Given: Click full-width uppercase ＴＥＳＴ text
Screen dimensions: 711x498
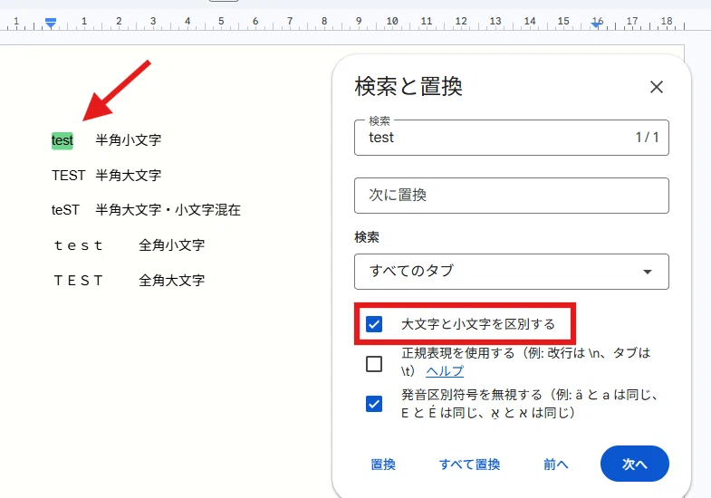Looking at the screenshot, I should [79, 281].
